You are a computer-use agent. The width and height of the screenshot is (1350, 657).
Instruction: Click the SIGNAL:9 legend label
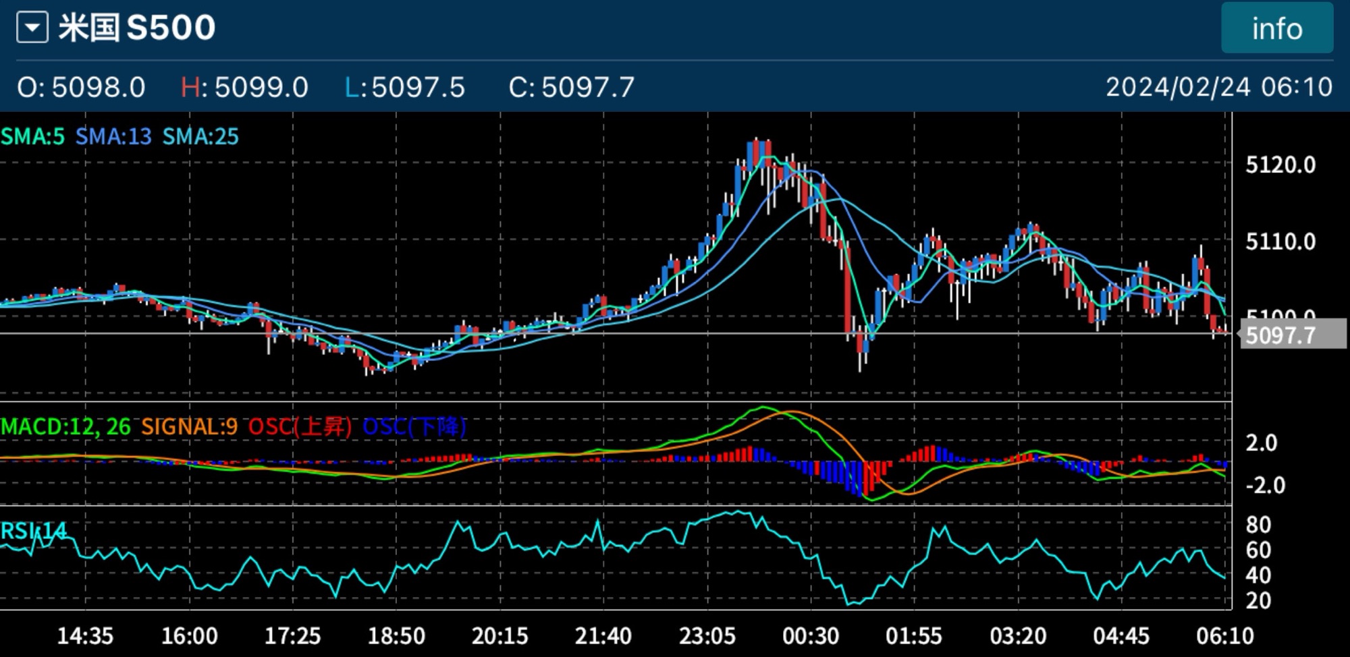click(189, 427)
